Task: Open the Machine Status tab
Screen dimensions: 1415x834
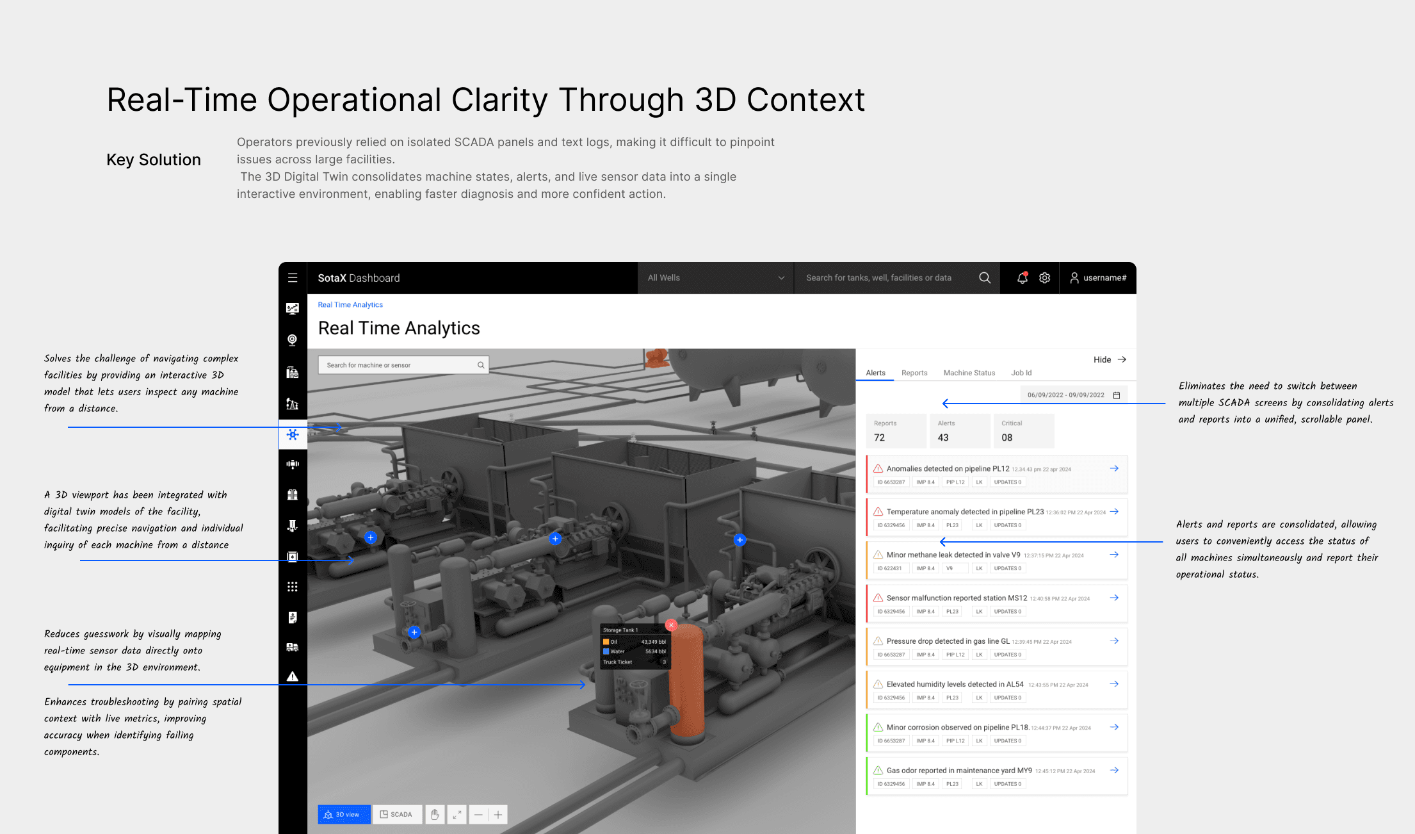Action: pos(969,373)
